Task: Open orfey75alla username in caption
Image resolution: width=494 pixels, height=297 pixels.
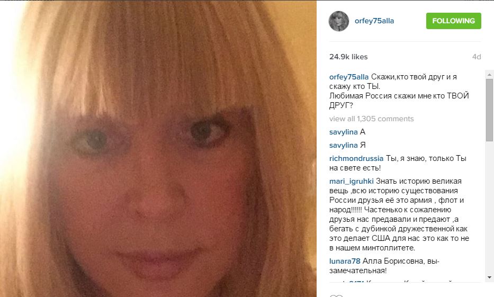Action: coord(349,77)
